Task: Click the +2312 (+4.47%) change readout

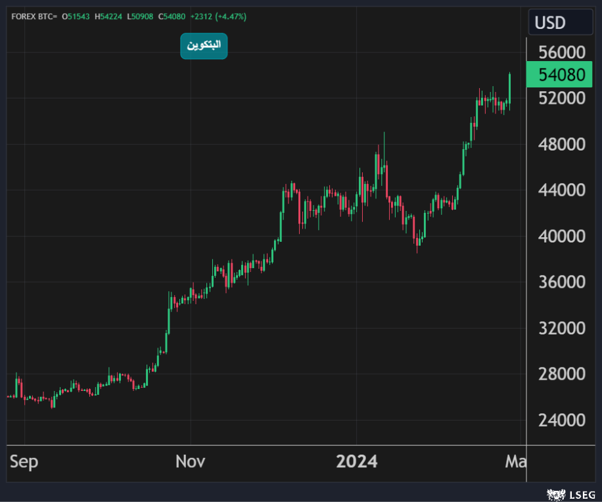Action: point(219,16)
